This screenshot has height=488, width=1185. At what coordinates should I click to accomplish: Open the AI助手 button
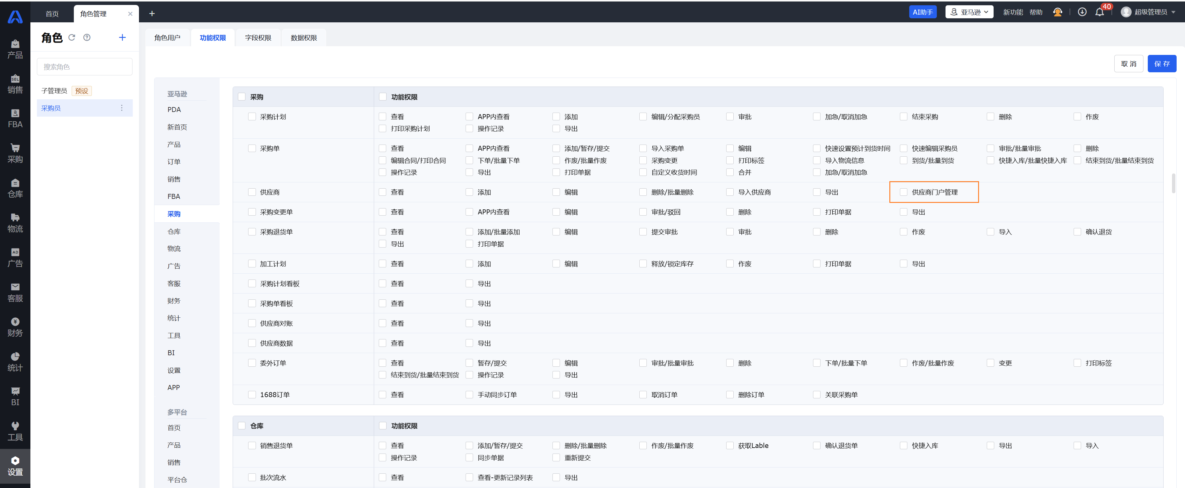pos(923,12)
